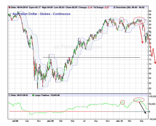Screen dimensions: 156x126
Task: Click the 94 price axis label
Action: click(x=150, y=18)
